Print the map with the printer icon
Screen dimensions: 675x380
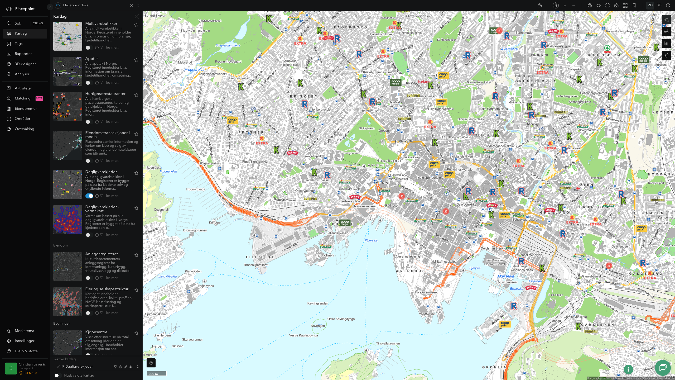pos(590,6)
